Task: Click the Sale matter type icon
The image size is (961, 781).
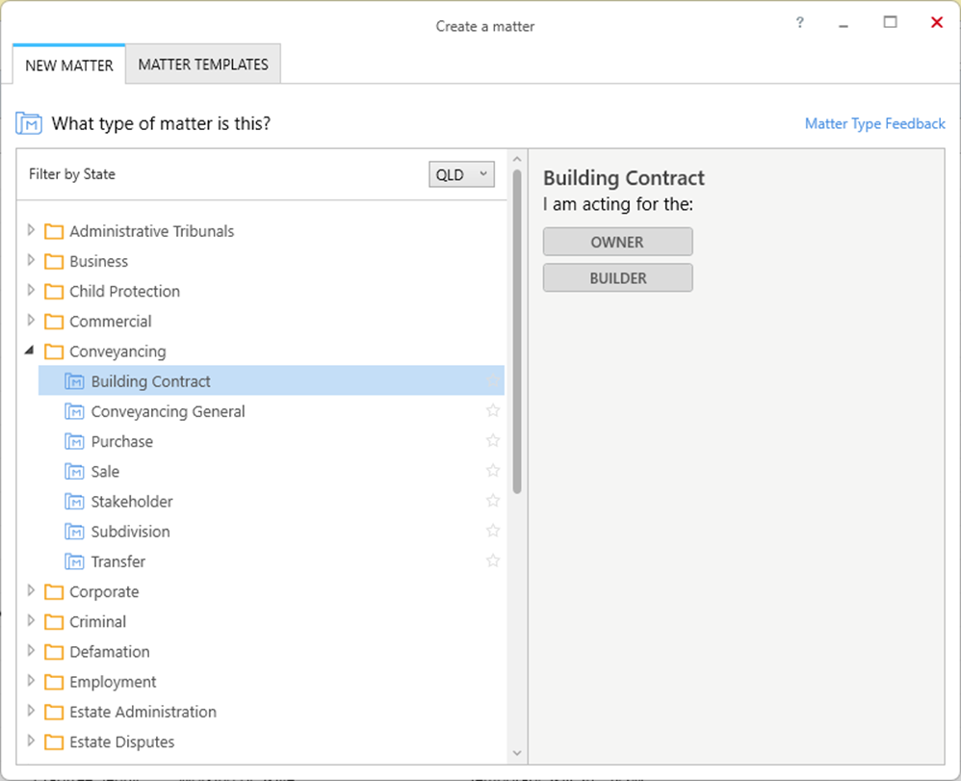Action: 74,472
